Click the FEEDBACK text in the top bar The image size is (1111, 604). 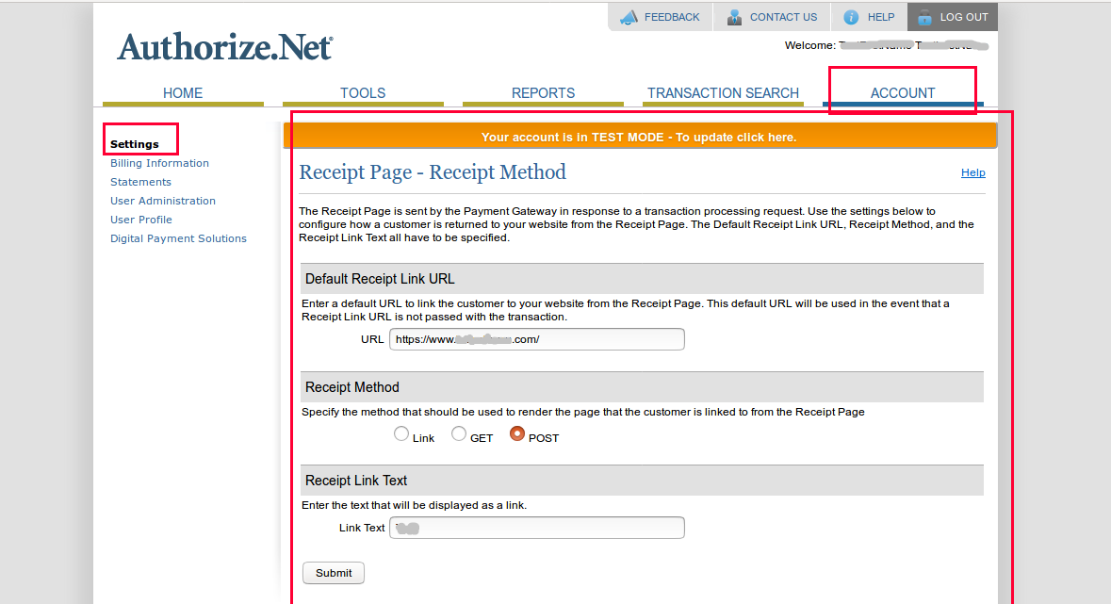[672, 17]
